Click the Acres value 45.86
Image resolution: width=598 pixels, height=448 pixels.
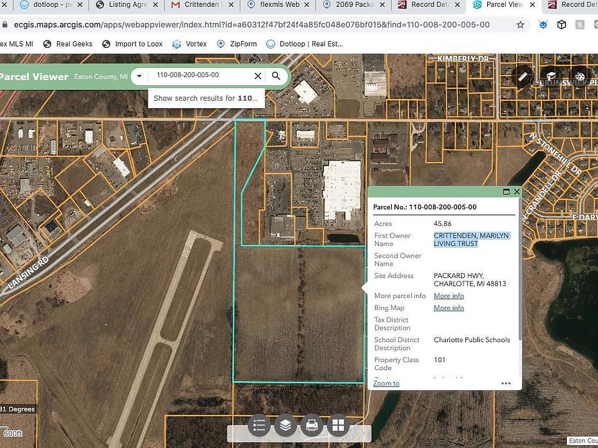click(442, 223)
